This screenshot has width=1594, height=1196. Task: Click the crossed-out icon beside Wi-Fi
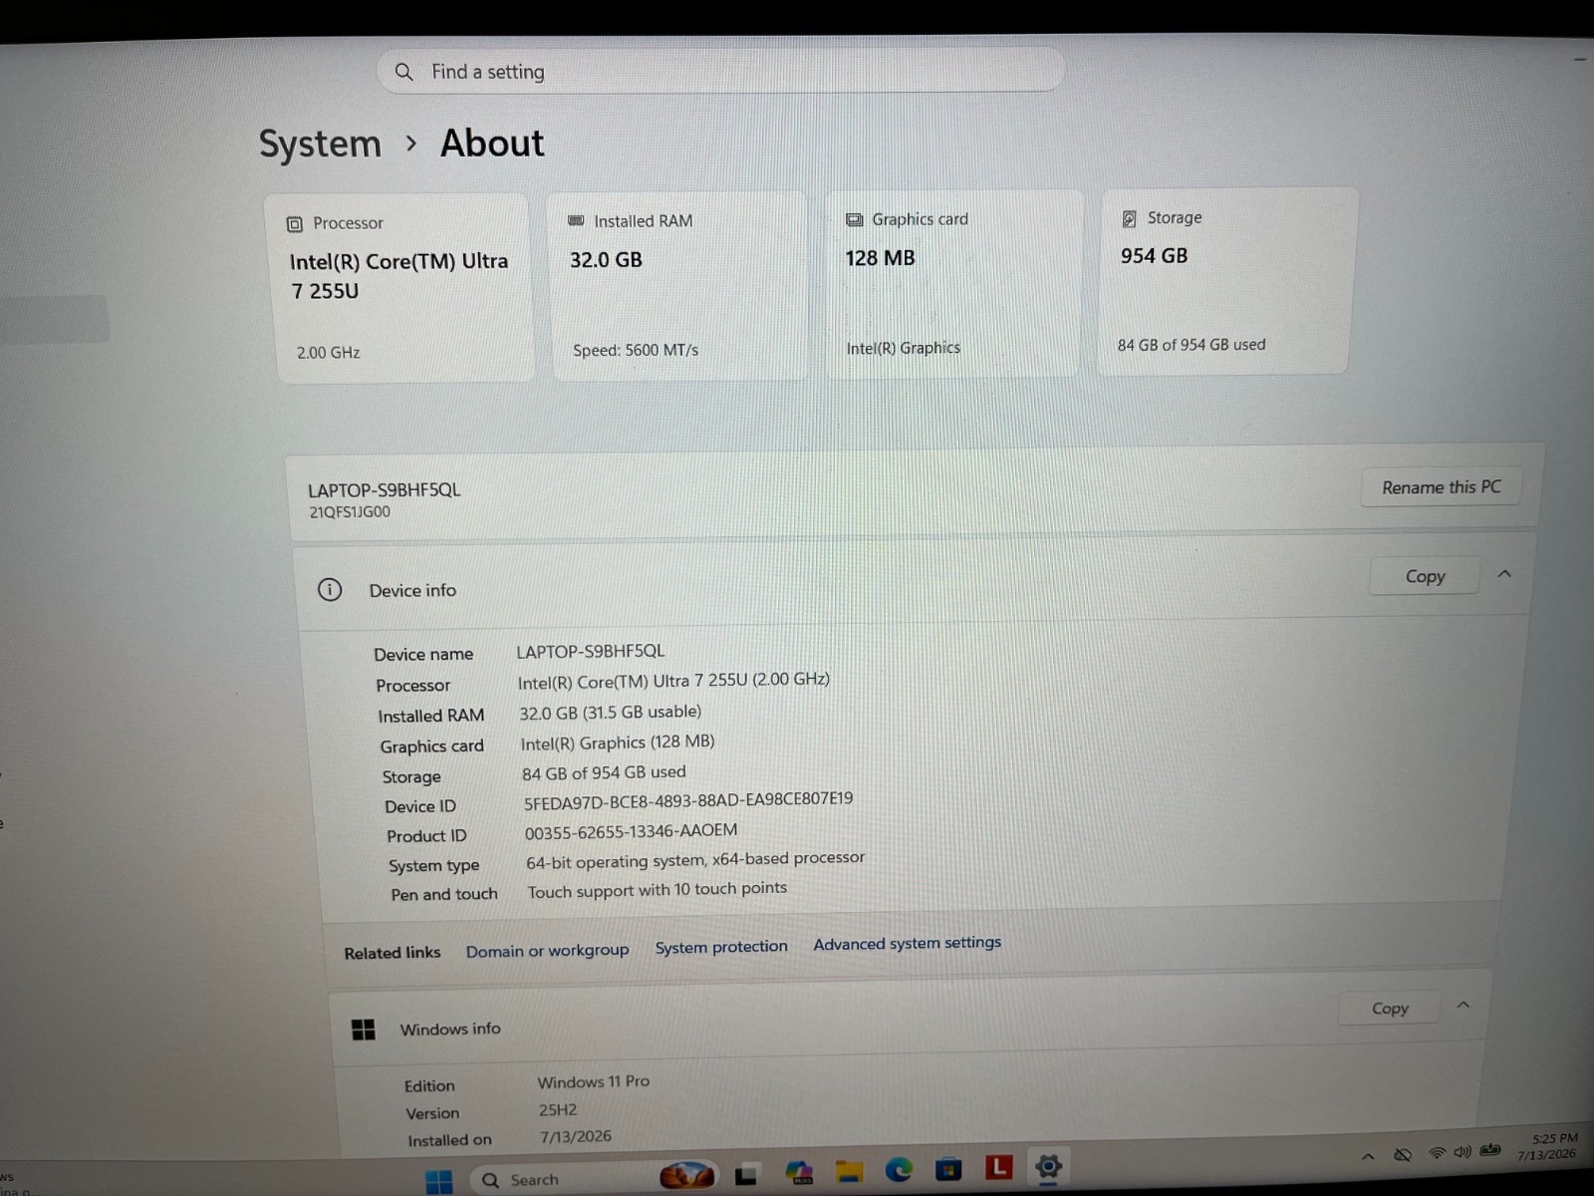tap(1403, 1155)
